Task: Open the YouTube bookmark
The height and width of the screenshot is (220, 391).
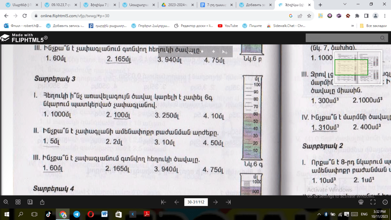Action: [x=228, y=26]
